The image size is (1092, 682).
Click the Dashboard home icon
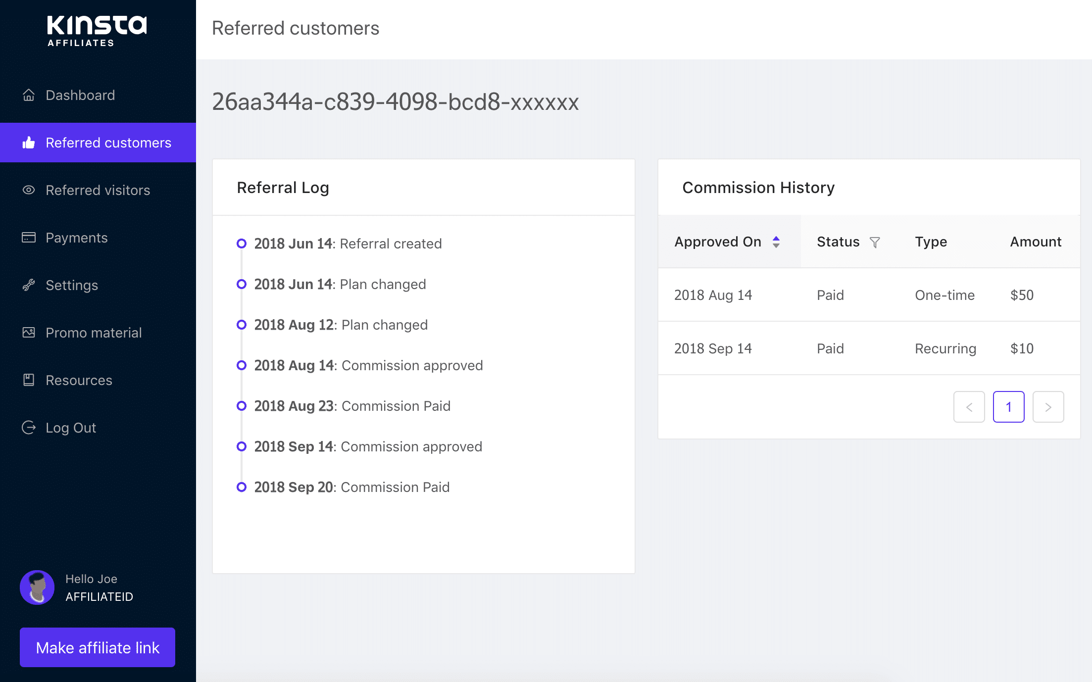[x=28, y=95]
